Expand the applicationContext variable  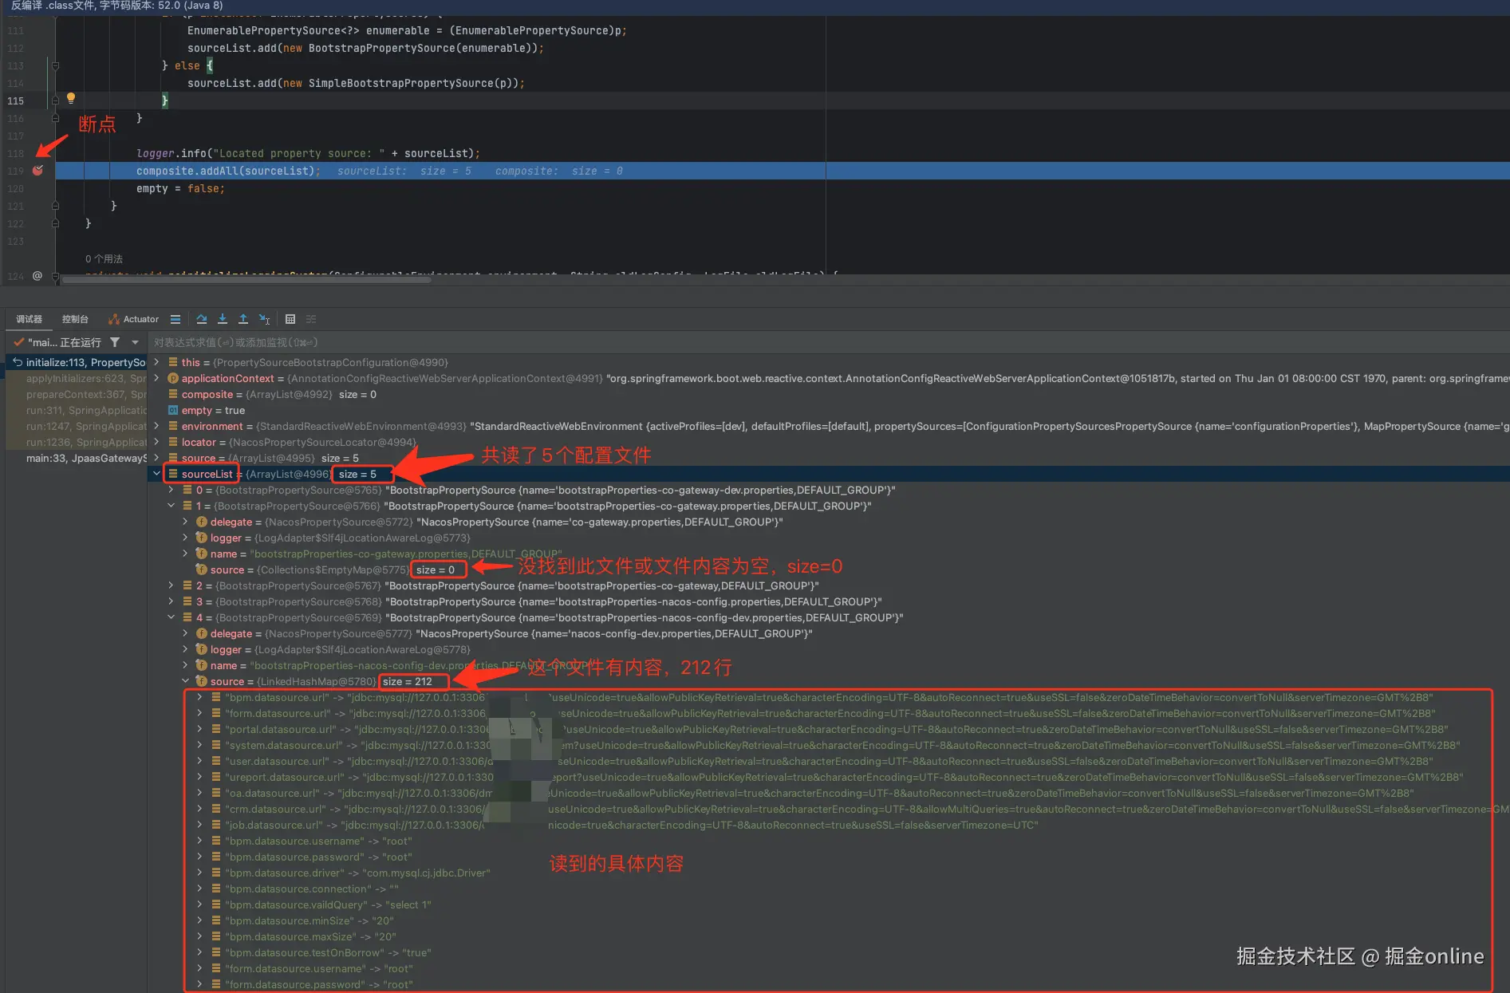(156, 378)
